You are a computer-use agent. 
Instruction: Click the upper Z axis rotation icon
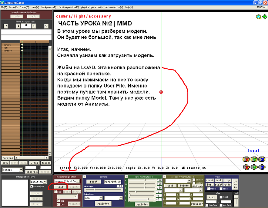click(262, 159)
